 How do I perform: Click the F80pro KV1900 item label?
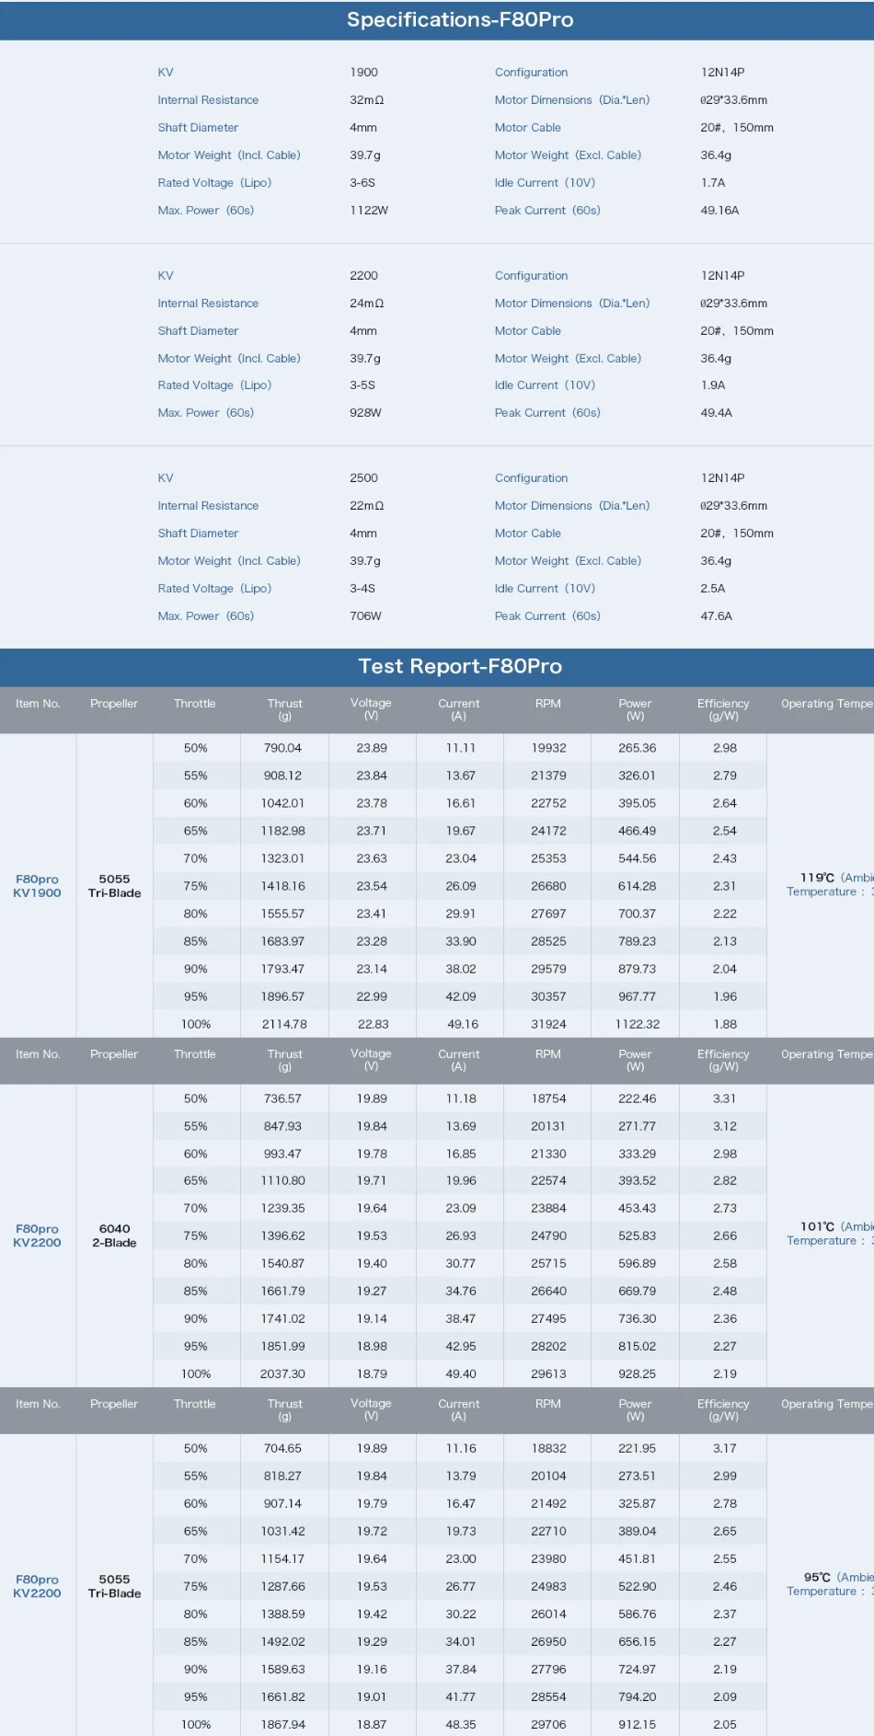tap(37, 886)
